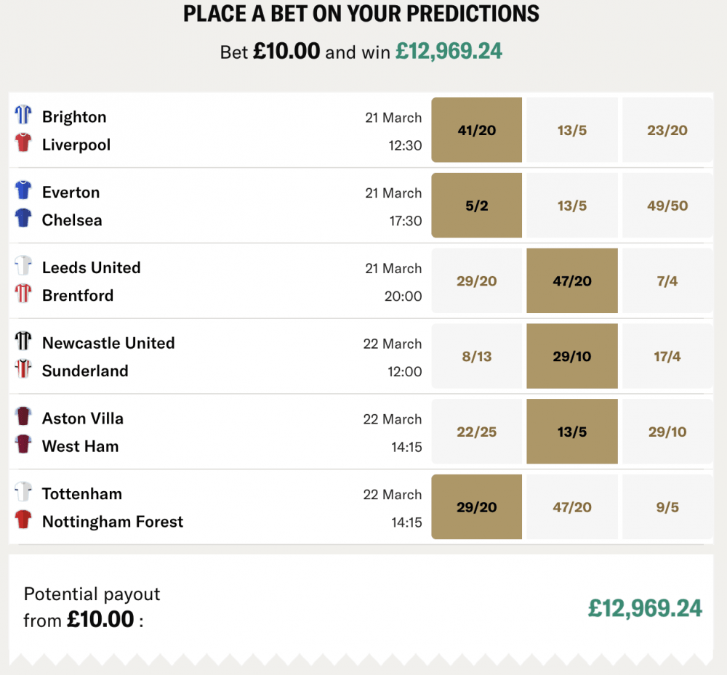Select the 7/4 Brentford win odds
The image size is (727, 675).
click(x=667, y=280)
